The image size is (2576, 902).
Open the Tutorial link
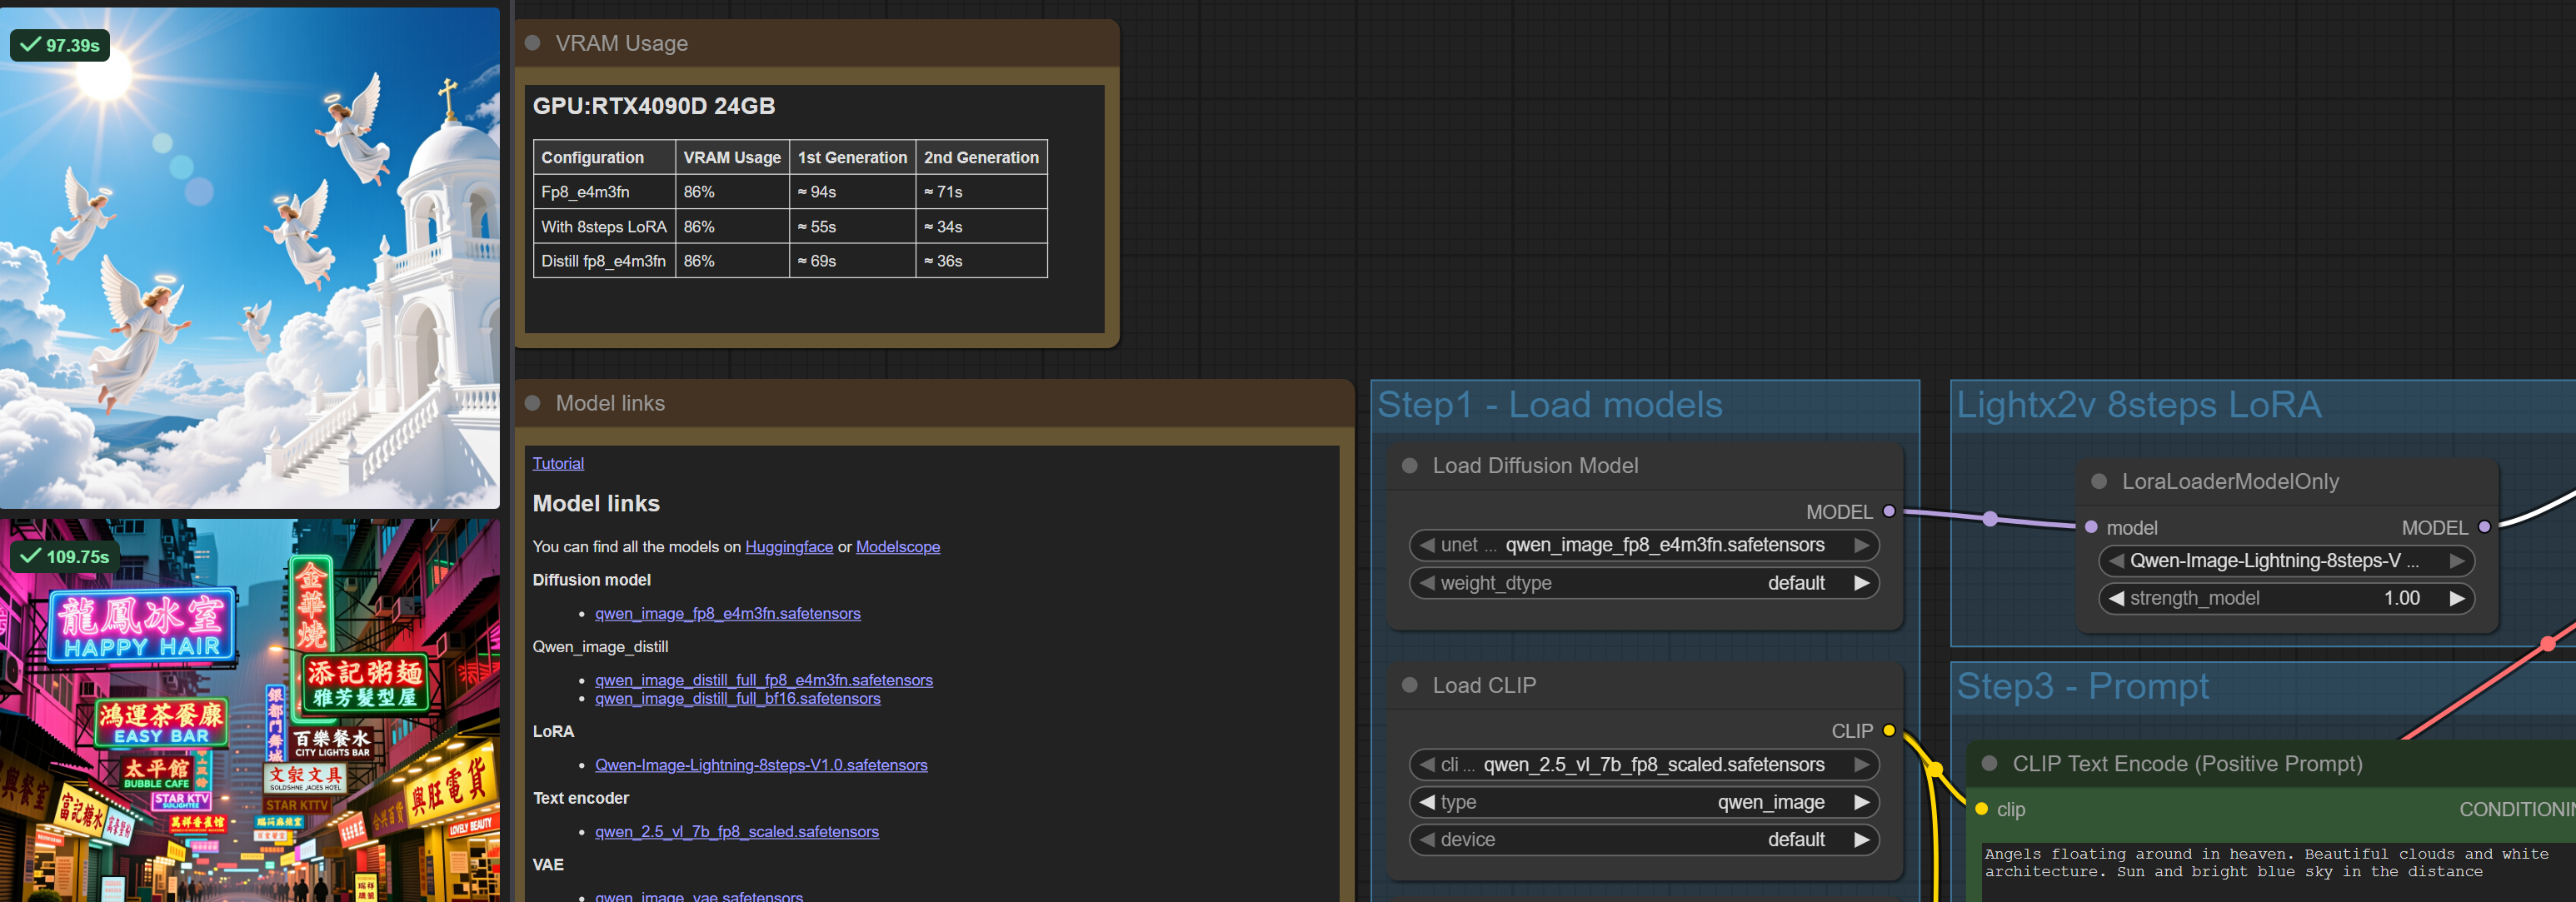coord(558,463)
